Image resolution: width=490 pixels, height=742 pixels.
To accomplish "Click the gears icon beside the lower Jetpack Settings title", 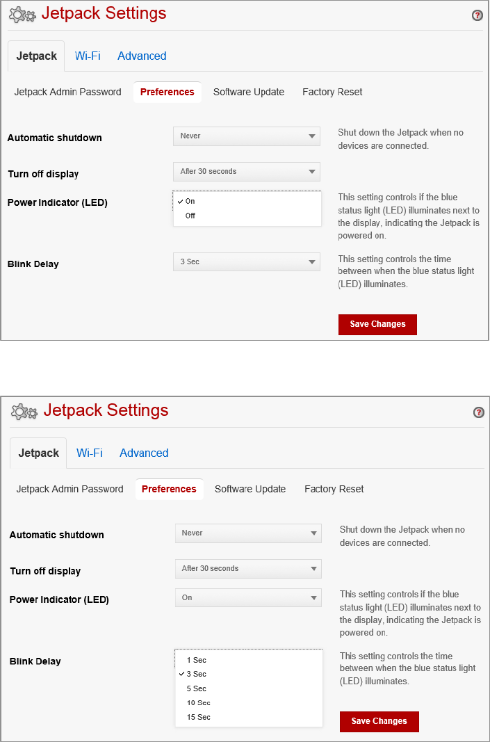I will point(24,412).
